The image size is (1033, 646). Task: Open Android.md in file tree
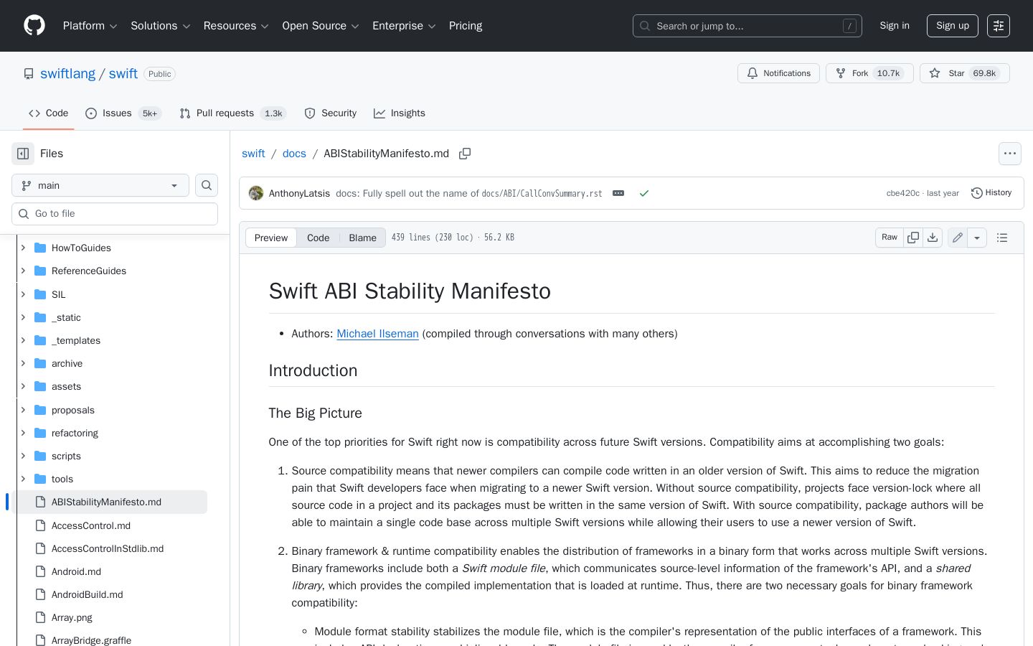tap(76, 571)
